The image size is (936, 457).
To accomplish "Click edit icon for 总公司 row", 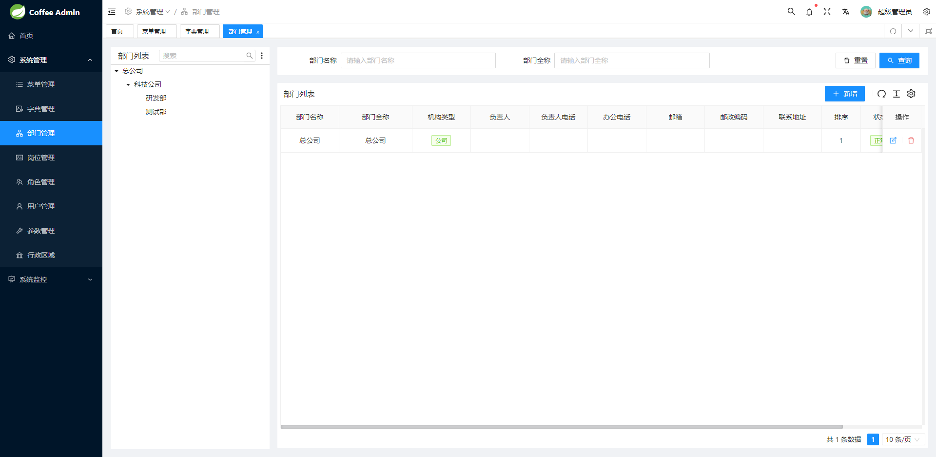I will 893,140.
